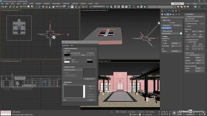207x116 pixels.
Task: Select Date, Time & Location radio button
Action: pyautogui.click(x=186, y=21)
